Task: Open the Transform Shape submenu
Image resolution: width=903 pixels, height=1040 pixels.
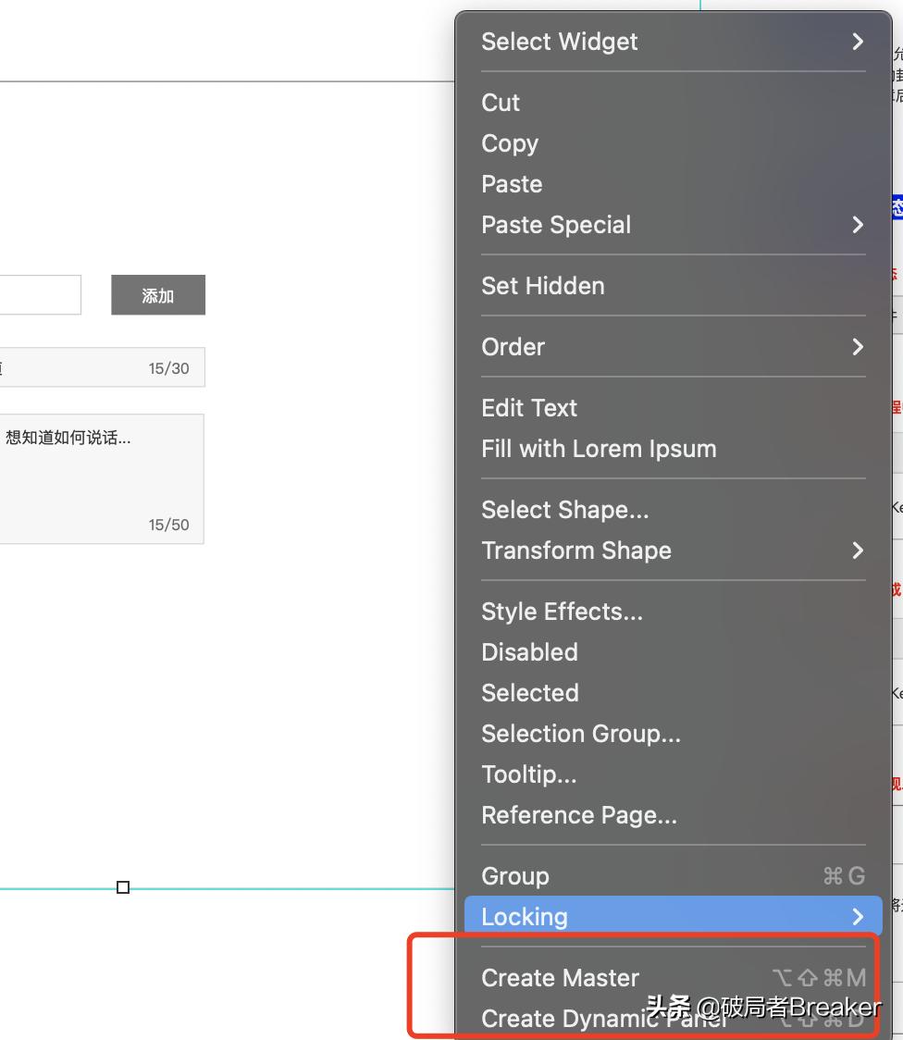Action: tap(859, 551)
